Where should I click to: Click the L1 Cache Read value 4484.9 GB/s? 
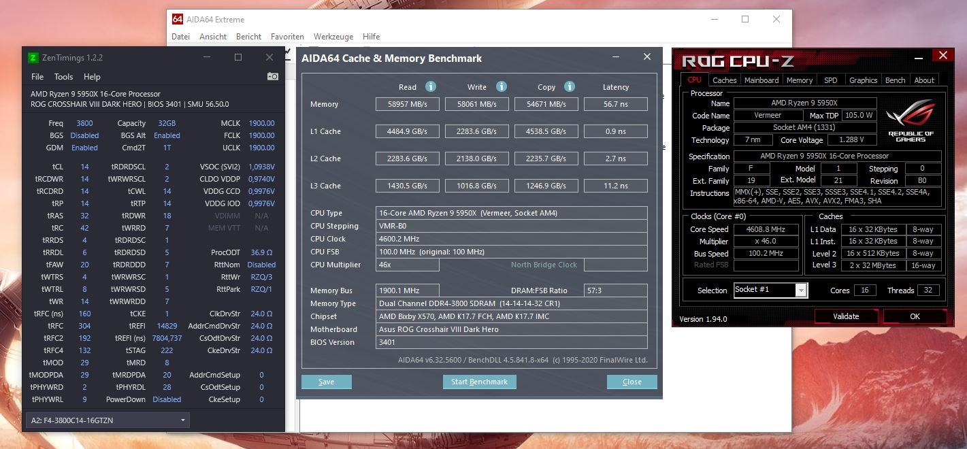pyautogui.click(x=407, y=131)
